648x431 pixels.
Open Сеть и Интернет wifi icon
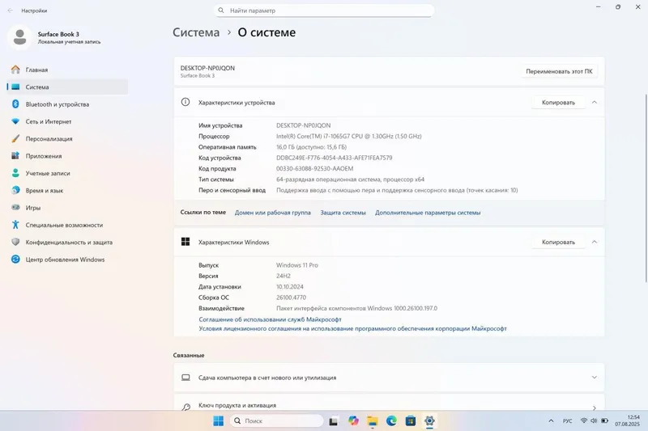click(15, 121)
